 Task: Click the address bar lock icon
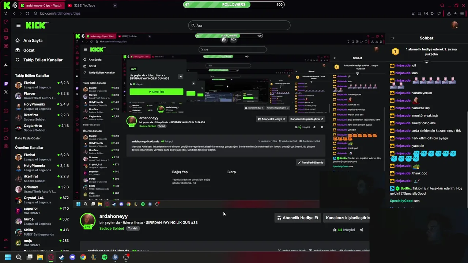[x=35, y=14]
